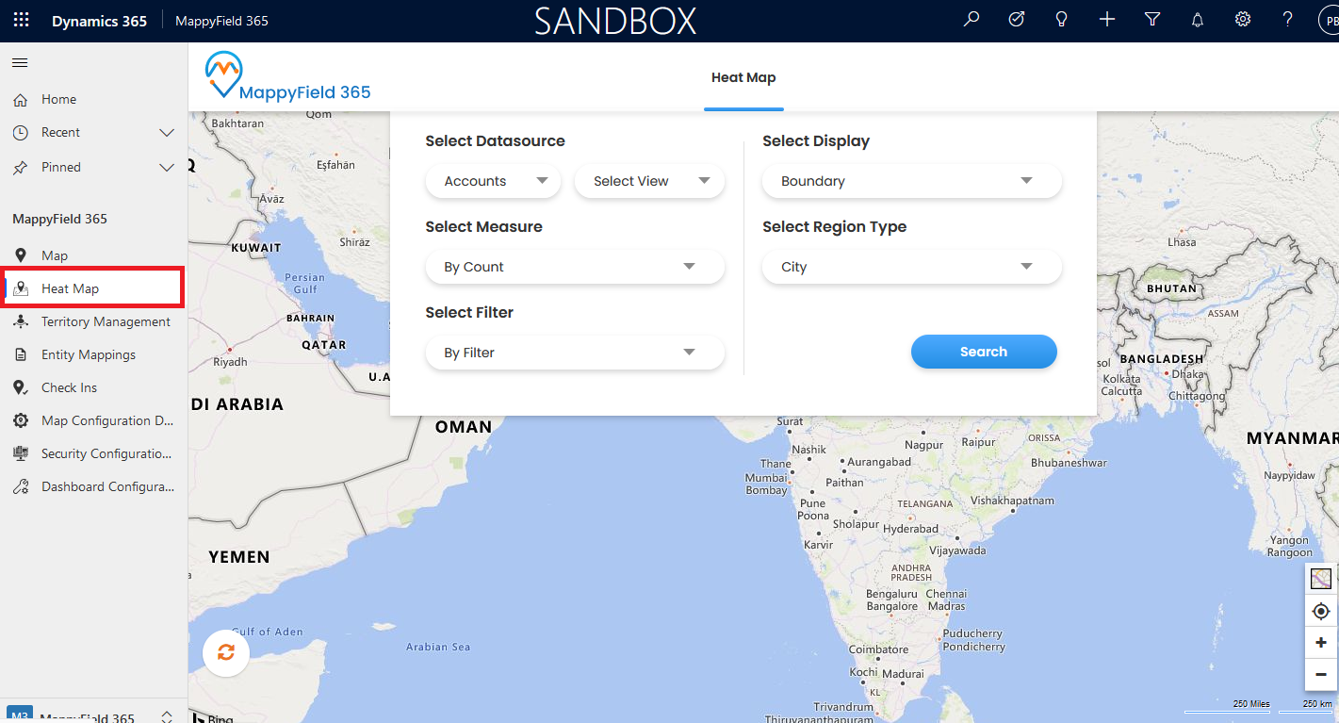This screenshot has width=1339, height=723.
Task: Click the Recent clock icon
Action: (20, 133)
